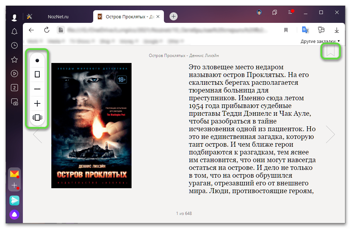The width and height of the screenshot is (351, 229).
Task: Open notifications bell in the sidebar
Action: (x=14, y=32)
